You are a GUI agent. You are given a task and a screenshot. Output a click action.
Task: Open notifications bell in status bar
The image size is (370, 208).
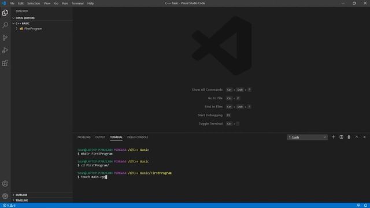coord(365,206)
